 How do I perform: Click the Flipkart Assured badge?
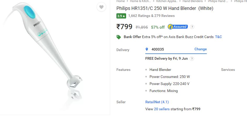[x=178, y=27]
